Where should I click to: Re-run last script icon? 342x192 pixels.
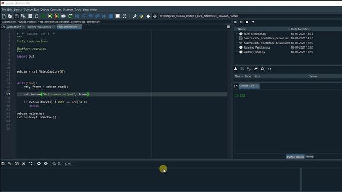pyautogui.click(x=70, y=16)
